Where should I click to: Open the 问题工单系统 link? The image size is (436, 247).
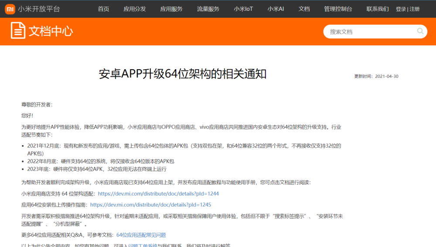click(x=143, y=245)
